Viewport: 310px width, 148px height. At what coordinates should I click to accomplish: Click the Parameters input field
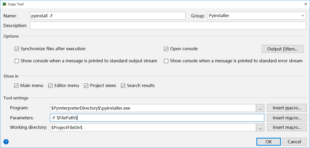click(x=157, y=118)
